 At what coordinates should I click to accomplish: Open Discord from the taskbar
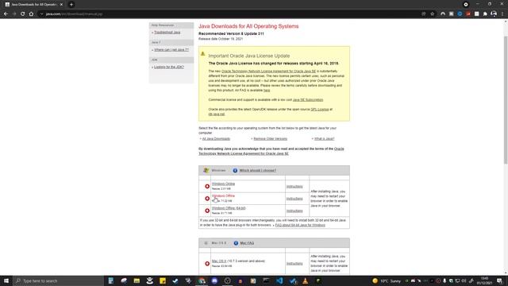click(214, 280)
